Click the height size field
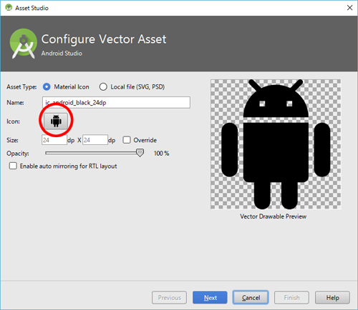The height and width of the screenshot is (310, 358). click(x=95, y=140)
